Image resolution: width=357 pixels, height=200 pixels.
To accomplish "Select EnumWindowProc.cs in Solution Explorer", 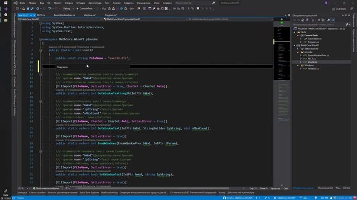I will coord(318,56).
